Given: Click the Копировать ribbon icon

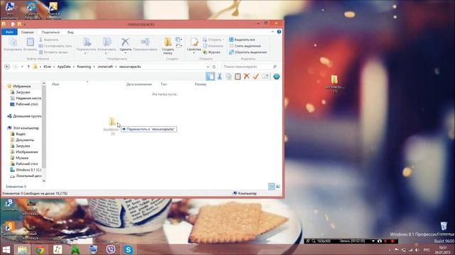Looking at the screenshot, I should click(13, 45).
